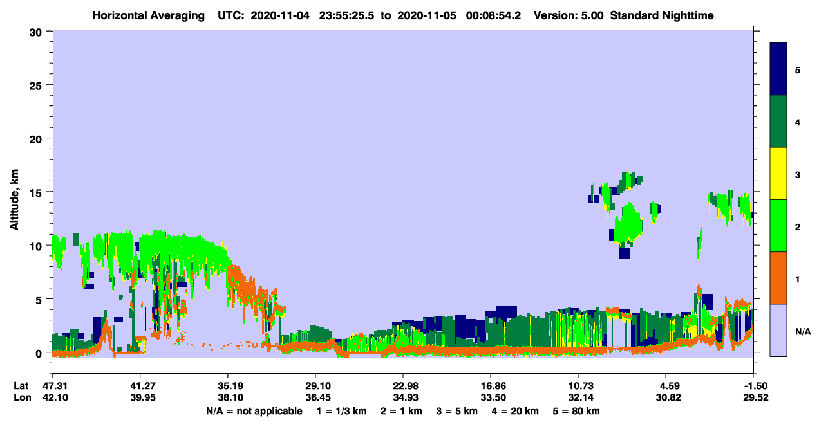837x429 pixels.
Task: Click the 'Lon' row label
Action: pos(21,397)
